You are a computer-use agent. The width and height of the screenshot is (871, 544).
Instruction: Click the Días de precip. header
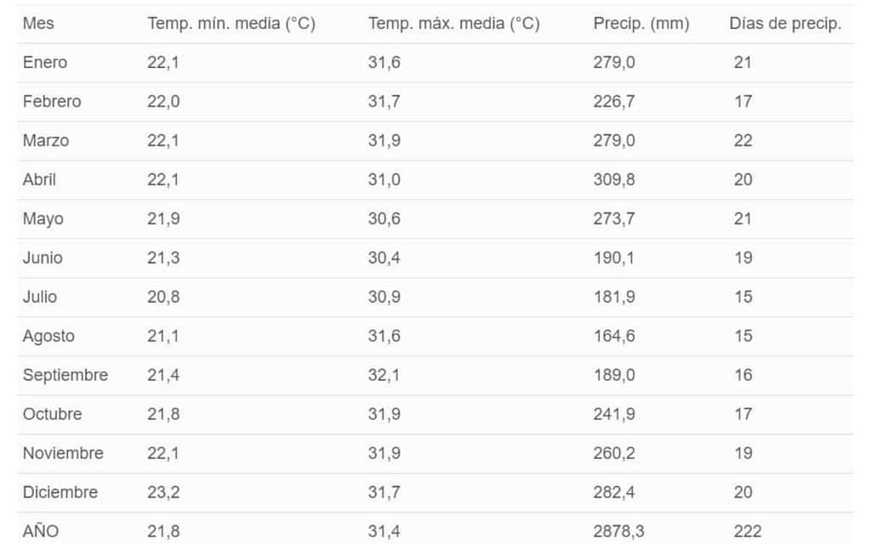[785, 24]
